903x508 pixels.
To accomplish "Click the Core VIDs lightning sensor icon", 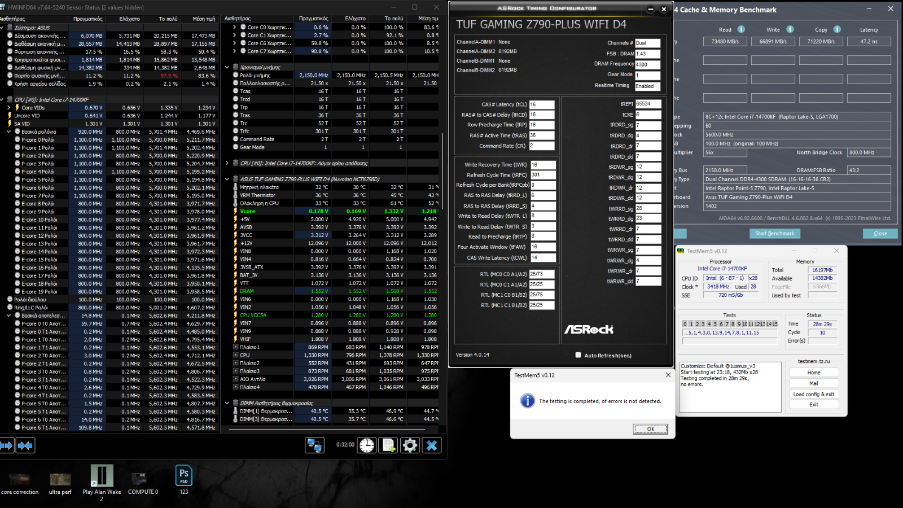I will click(x=17, y=107).
